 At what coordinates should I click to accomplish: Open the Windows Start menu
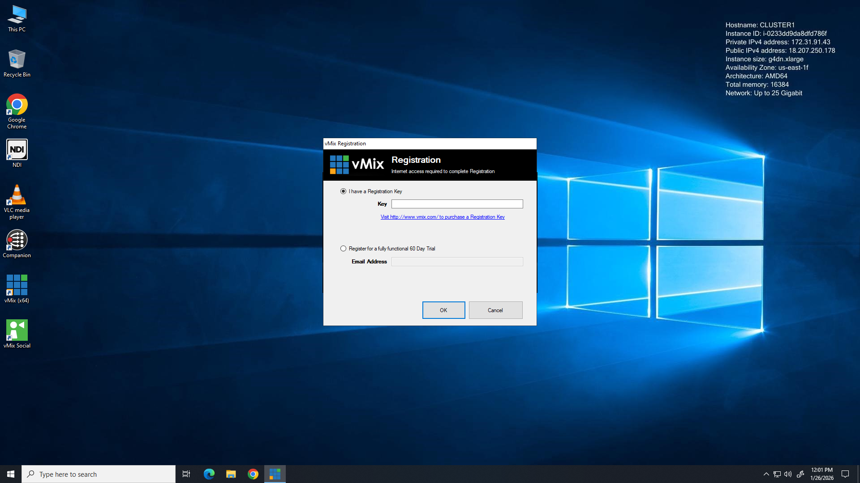pos(11,474)
